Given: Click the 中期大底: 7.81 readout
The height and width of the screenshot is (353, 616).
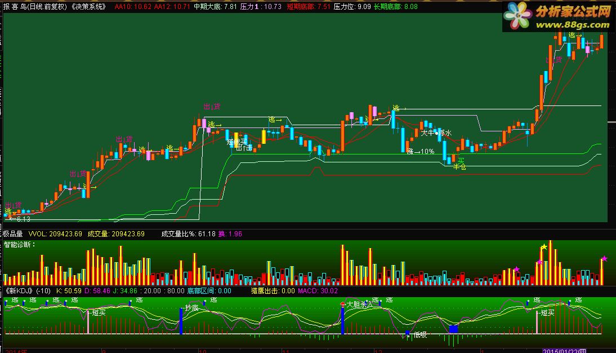Looking at the screenshot, I should tap(215, 7).
